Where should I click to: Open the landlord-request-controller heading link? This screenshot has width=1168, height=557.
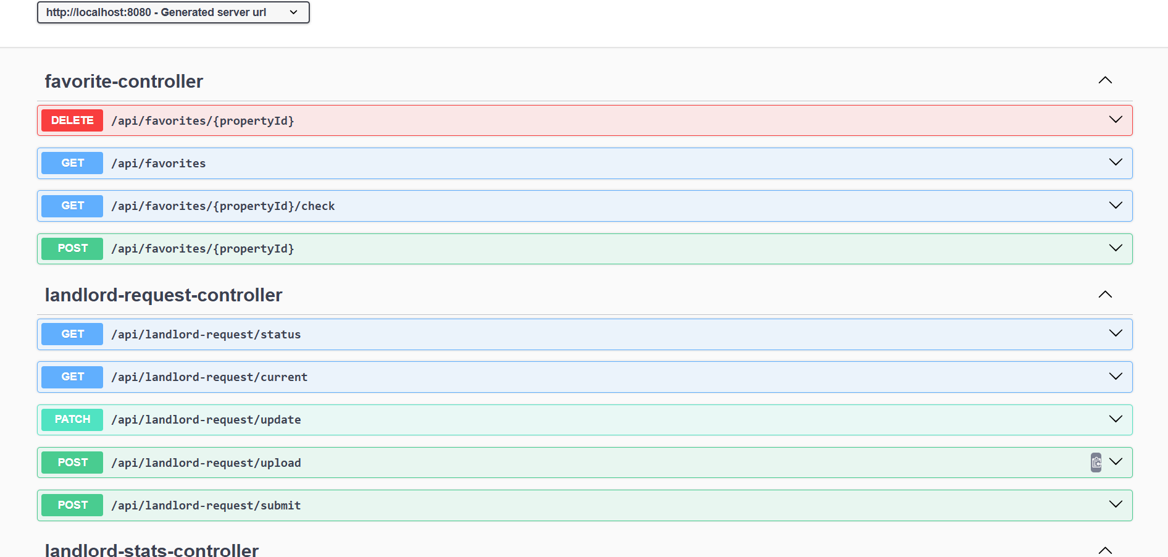[x=164, y=295]
